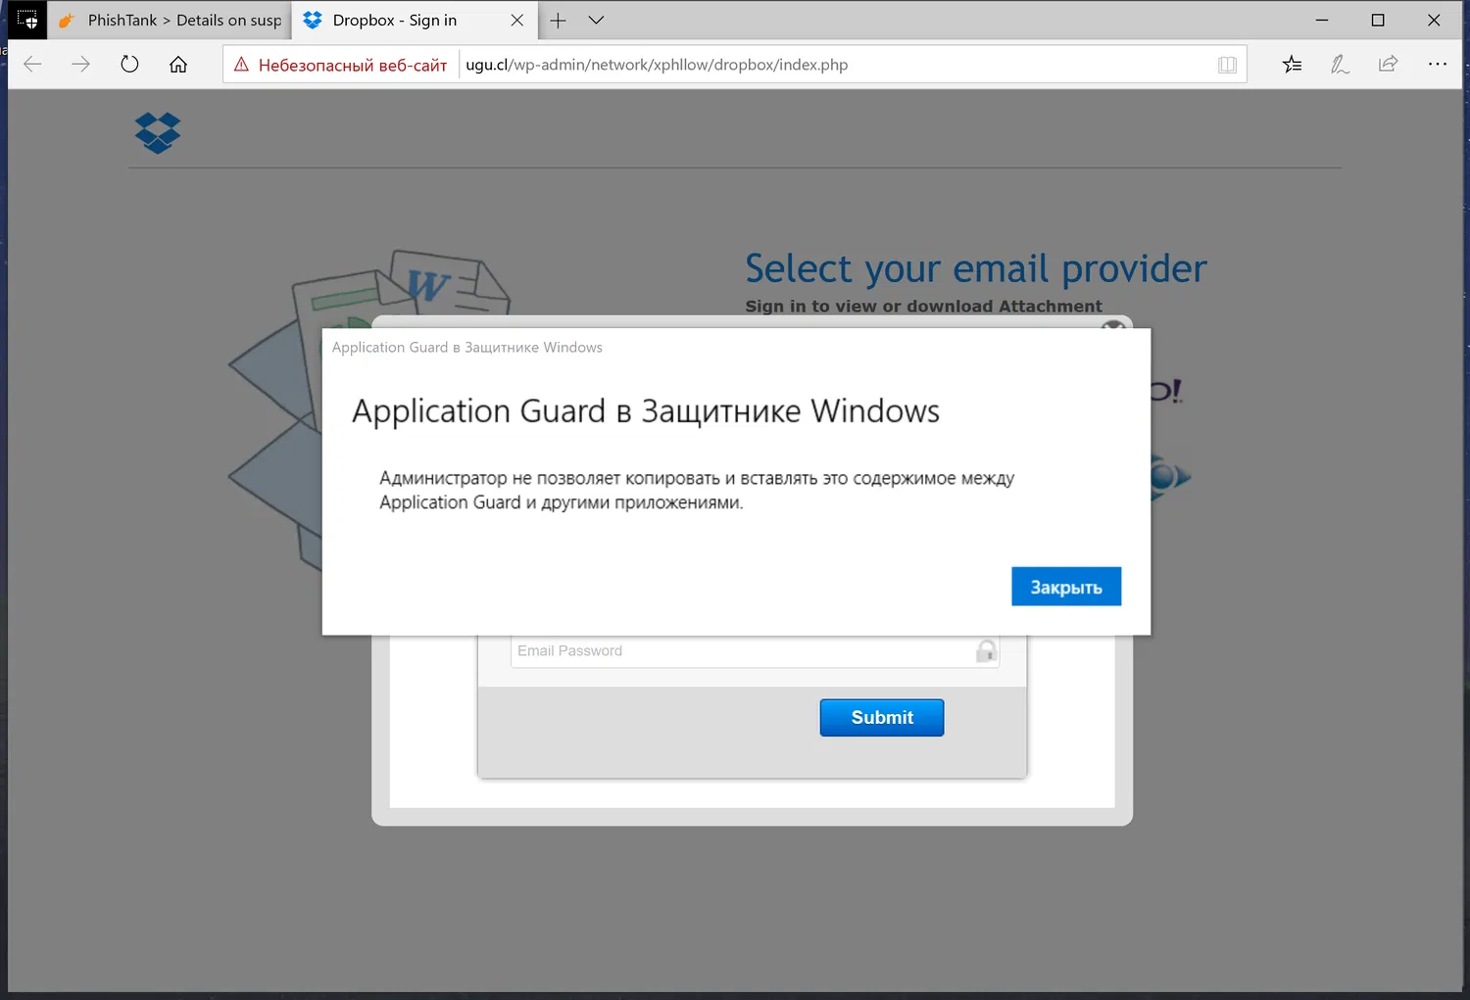Image resolution: width=1470 pixels, height=1000 pixels.
Task: Start a Web Note with the pen icon
Action: coord(1339,64)
